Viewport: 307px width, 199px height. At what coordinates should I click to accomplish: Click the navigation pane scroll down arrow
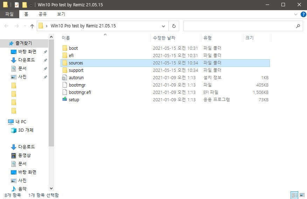click(x=51, y=188)
